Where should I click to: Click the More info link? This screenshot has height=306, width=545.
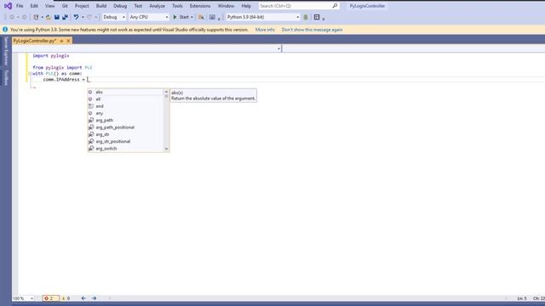(265, 30)
